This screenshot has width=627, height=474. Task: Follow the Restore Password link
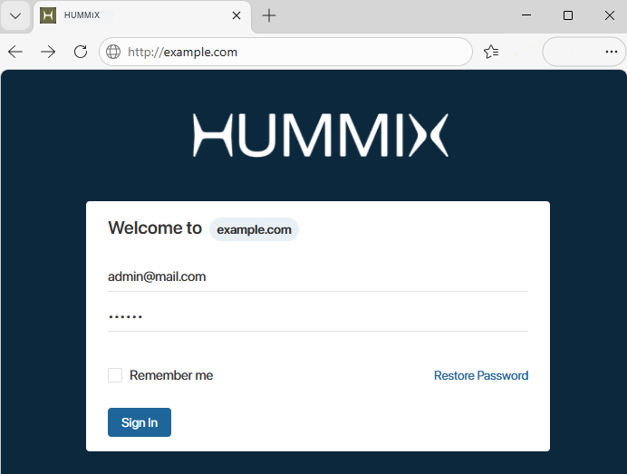click(x=481, y=375)
